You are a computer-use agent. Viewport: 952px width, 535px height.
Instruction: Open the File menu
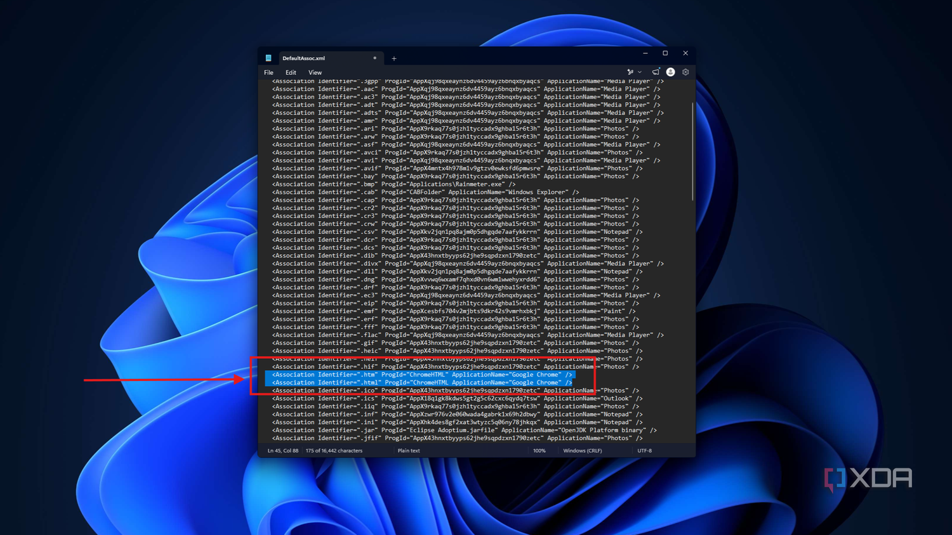(x=269, y=72)
